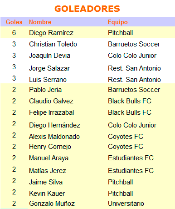Select the Pablo Jeria entry
This screenshot has height=209, width=175.
tap(45, 90)
